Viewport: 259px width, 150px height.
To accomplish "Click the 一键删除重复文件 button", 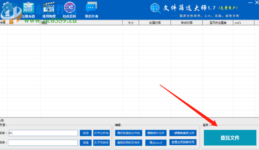I will 183,133.
